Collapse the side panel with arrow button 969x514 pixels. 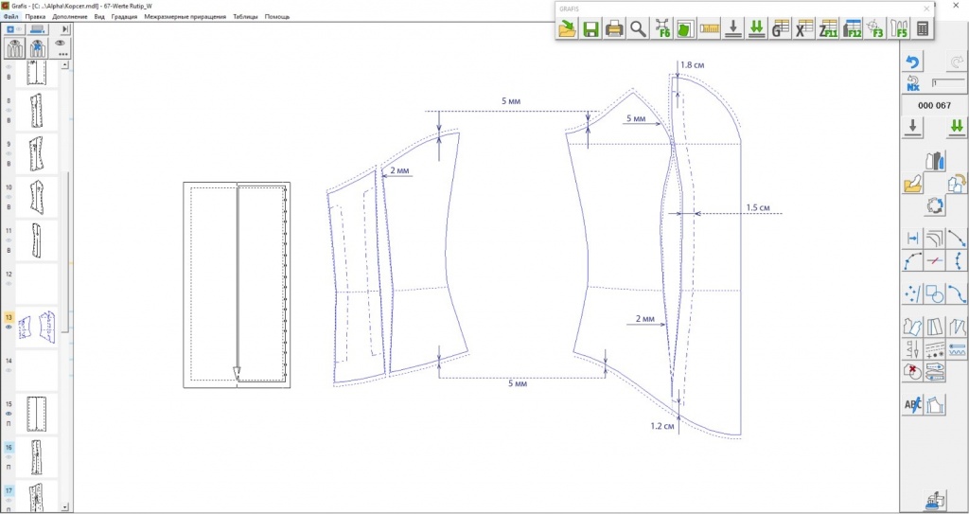pyautogui.click(x=65, y=30)
